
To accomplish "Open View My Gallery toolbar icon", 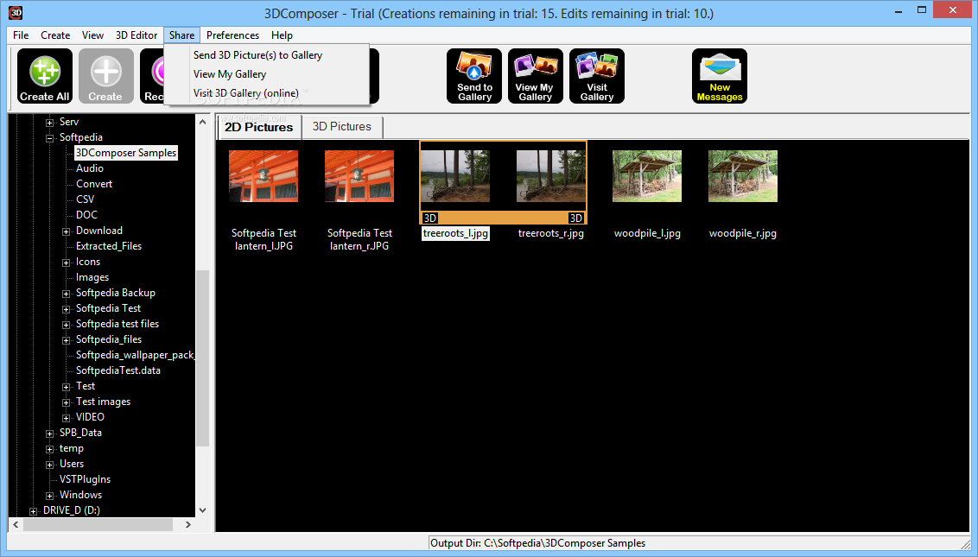I will [x=535, y=76].
